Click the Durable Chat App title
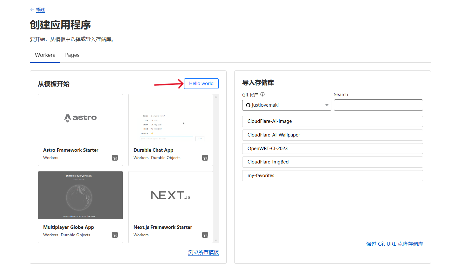471x279 pixels. 153,150
